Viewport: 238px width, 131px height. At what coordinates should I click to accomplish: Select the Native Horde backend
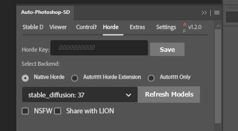[25, 78]
